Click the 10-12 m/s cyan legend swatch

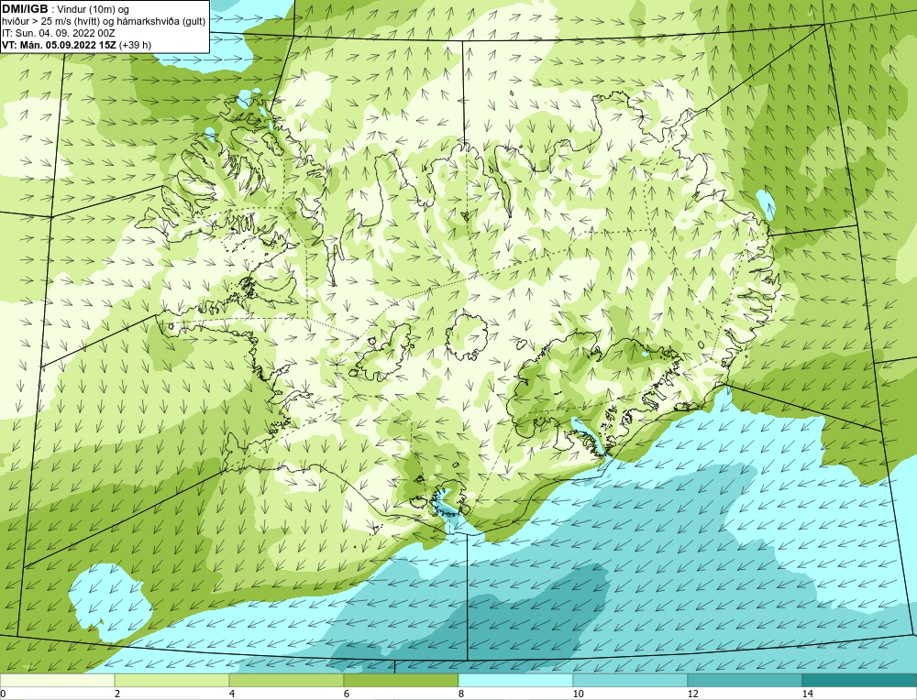631,680
